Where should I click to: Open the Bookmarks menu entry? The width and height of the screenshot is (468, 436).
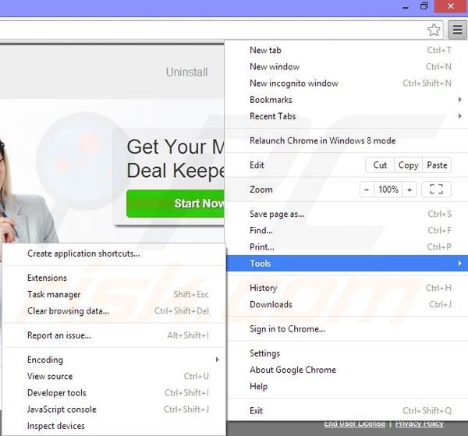coord(346,99)
